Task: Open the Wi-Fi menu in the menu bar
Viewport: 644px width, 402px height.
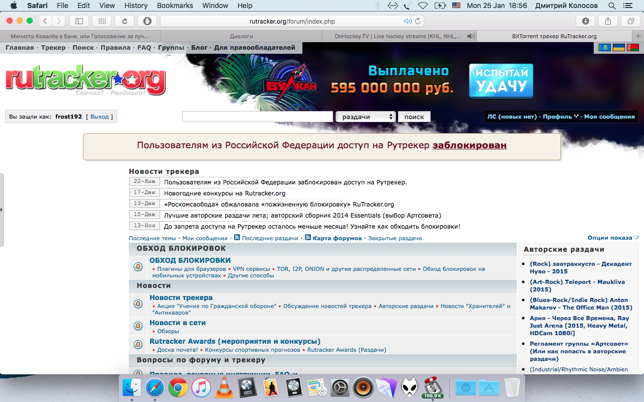Action: 423,6
